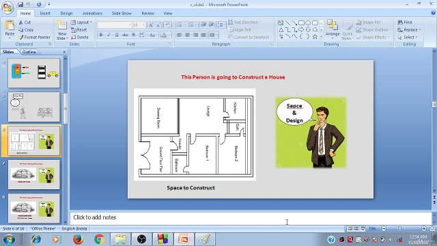The width and height of the screenshot is (437, 246).
Task: Select the rectangle shape in gallery
Action: pos(301,23)
